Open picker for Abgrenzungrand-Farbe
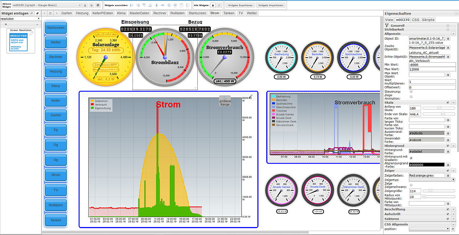This screenshot has width=459, height=235. [x=448, y=164]
